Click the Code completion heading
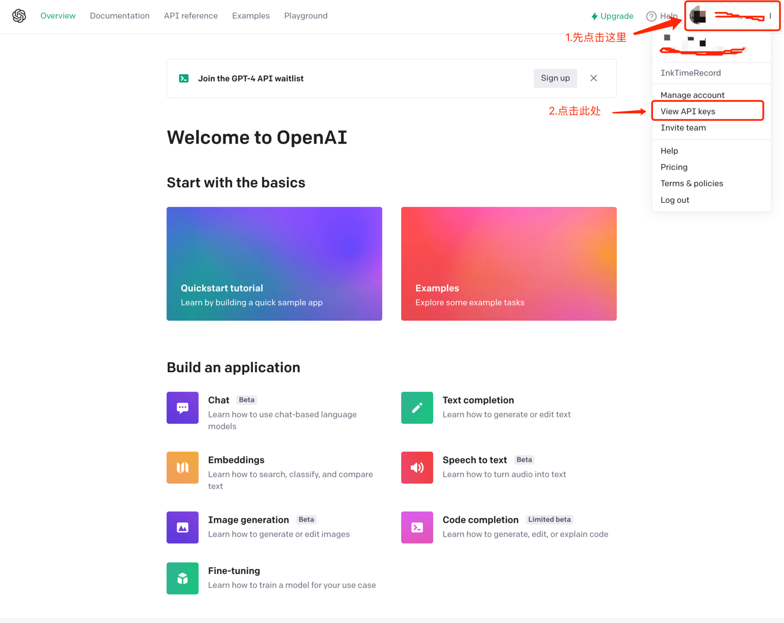Screen dimensions: 784x623 [481, 520]
